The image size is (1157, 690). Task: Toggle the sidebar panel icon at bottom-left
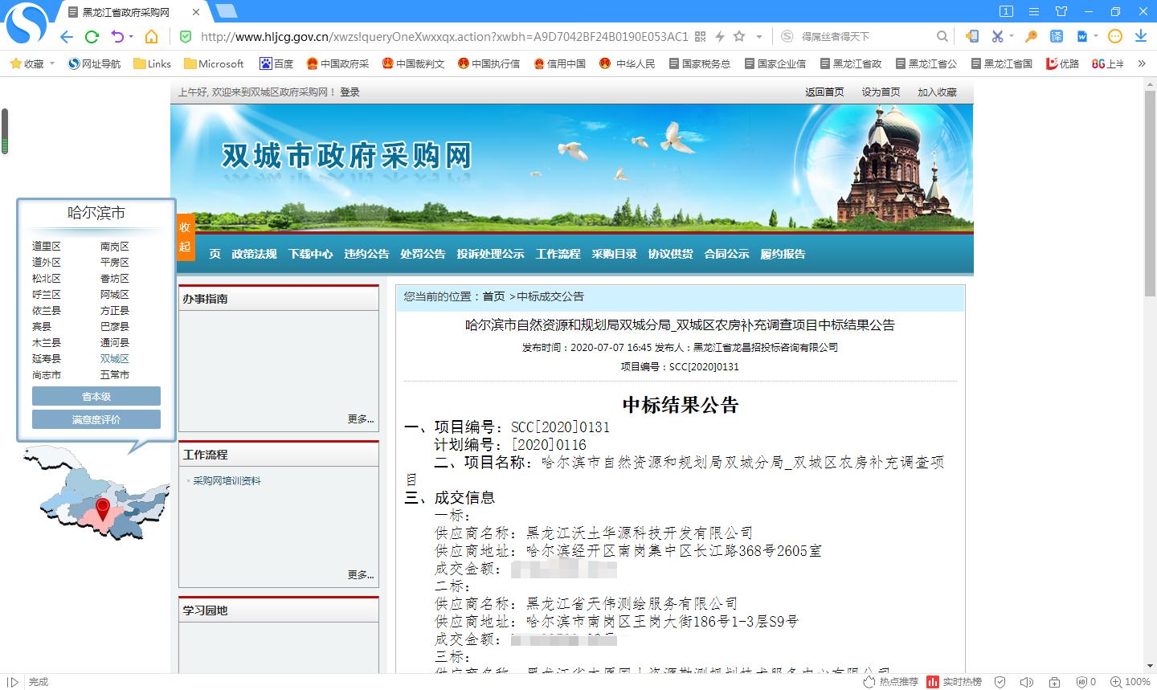(13, 682)
